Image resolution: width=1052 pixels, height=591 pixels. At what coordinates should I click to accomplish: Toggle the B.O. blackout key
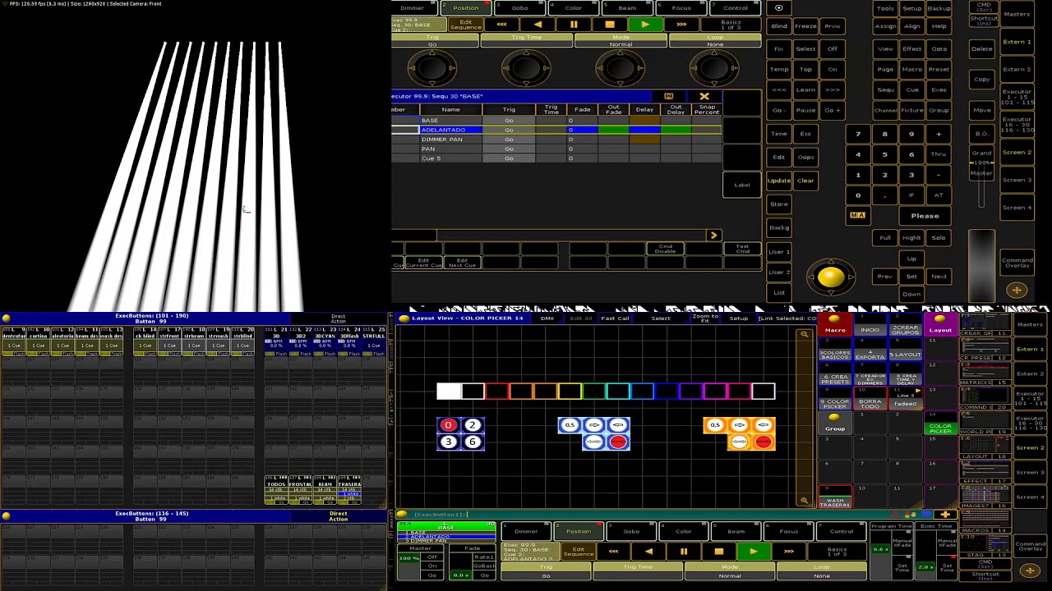(x=982, y=134)
